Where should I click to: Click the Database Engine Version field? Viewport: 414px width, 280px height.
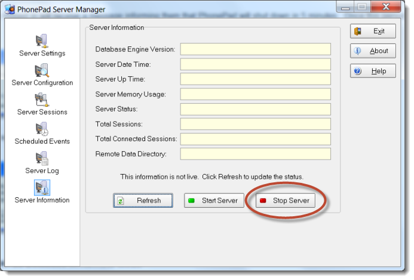(x=256, y=49)
